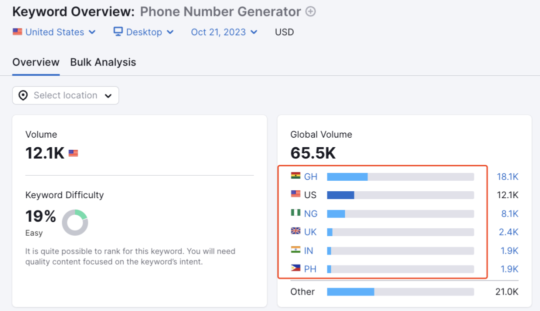
Task: Click the Keyword Difficulty donut chart
Action: pyautogui.click(x=75, y=223)
